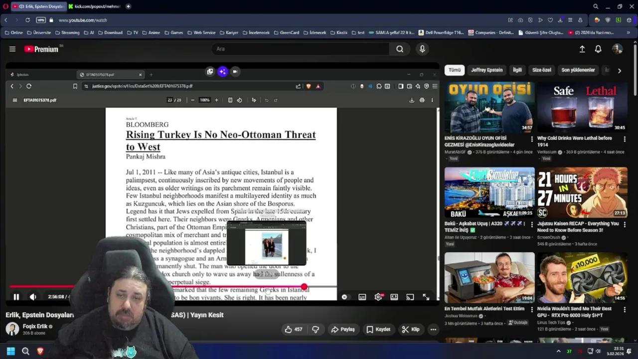Select the Size özel filter chip

coord(541,70)
